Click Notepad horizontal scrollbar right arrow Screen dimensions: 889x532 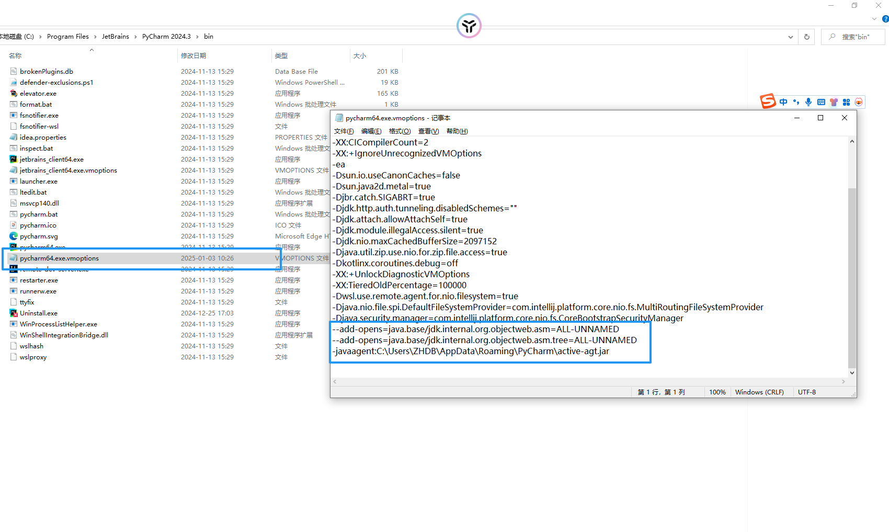click(x=844, y=382)
